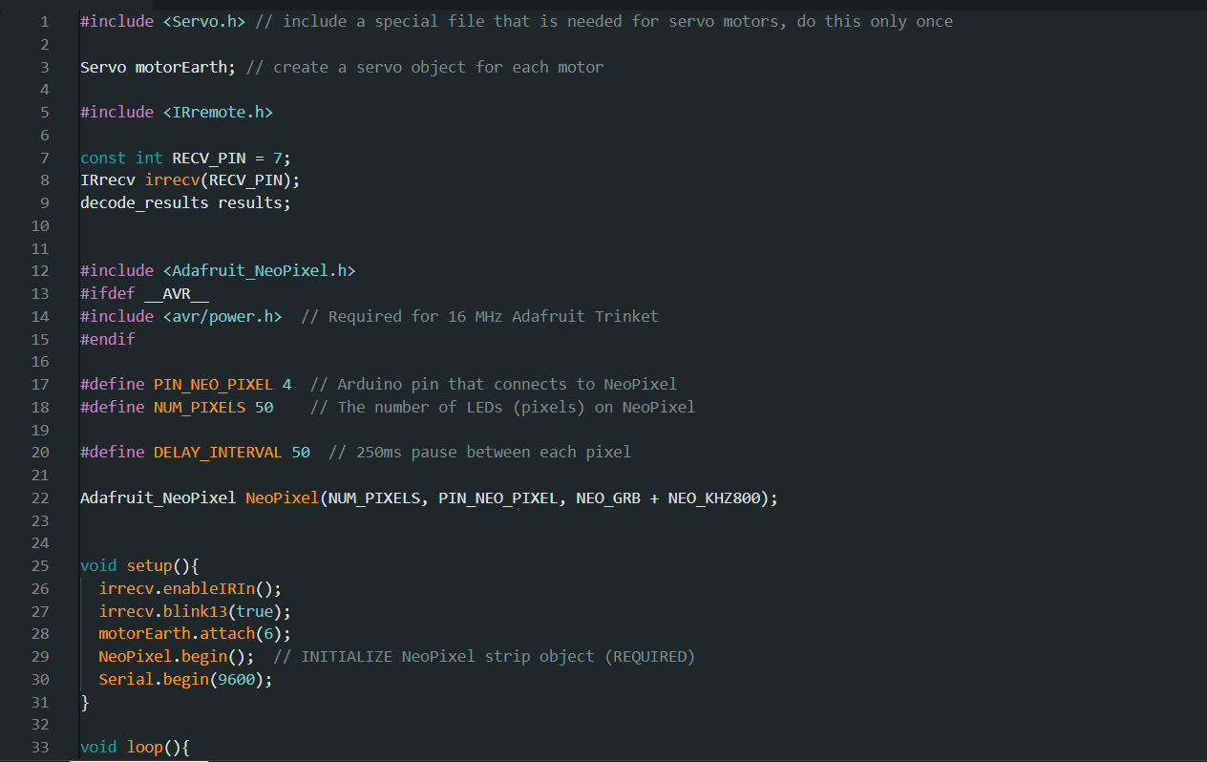The height and width of the screenshot is (762, 1207).
Task: Click line number 1 in the gutter
Action: (x=44, y=21)
